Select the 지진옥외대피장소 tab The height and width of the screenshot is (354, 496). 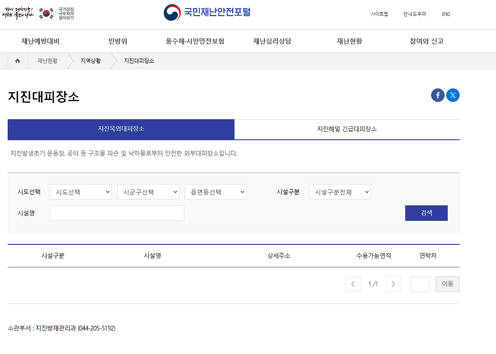click(121, 129)
